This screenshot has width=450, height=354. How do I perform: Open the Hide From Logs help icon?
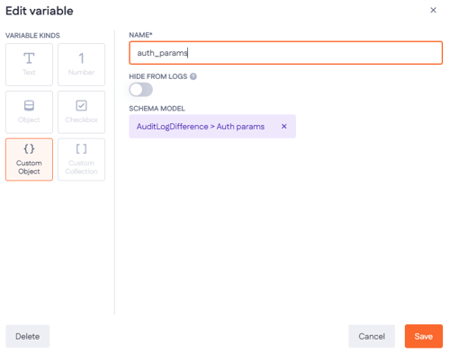tap(193, 76)
